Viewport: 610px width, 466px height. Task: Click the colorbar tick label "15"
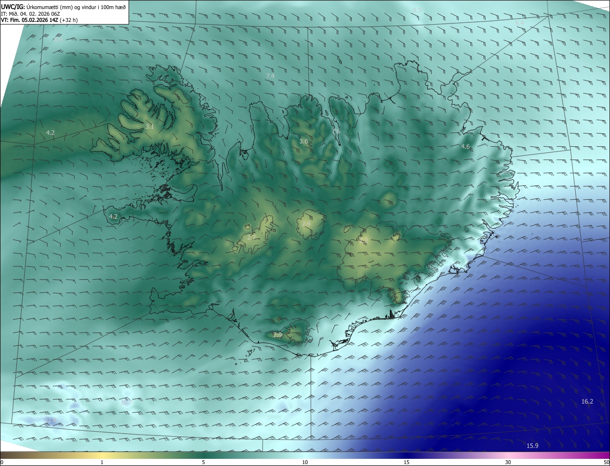(407, 462)
